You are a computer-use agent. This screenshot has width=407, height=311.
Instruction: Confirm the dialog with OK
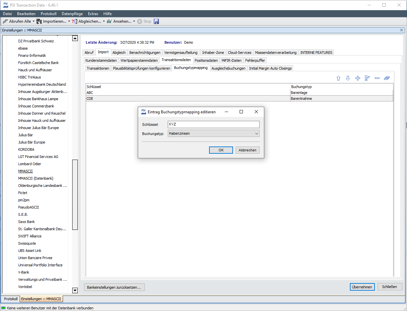coord(221,150)
